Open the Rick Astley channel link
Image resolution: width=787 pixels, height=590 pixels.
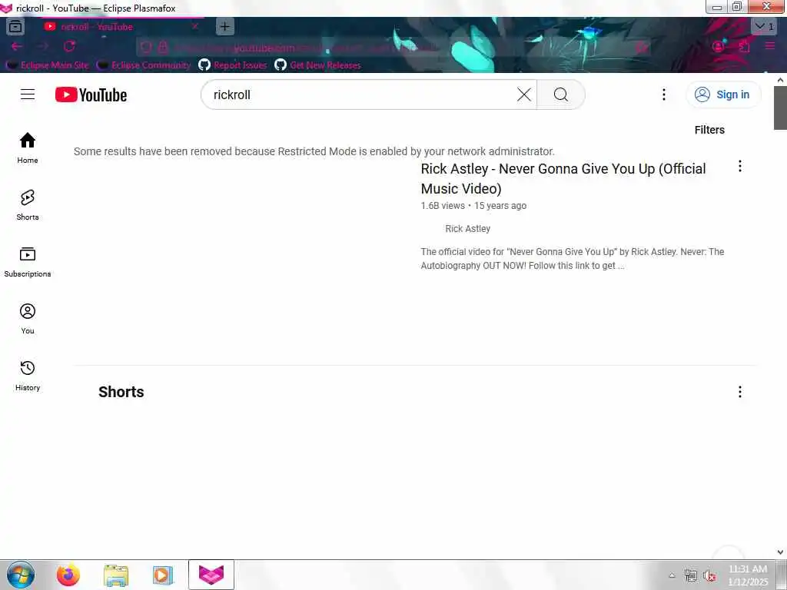(467, 229)
